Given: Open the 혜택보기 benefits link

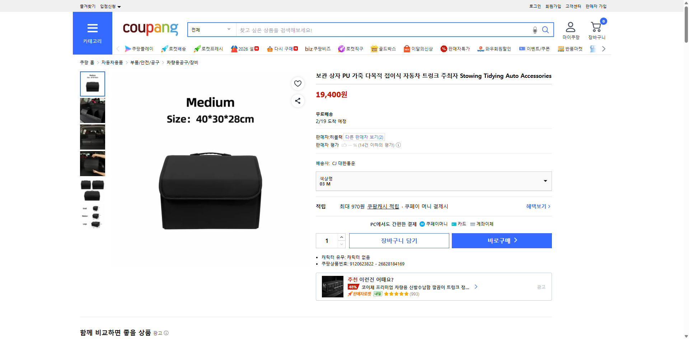Looking at the screenshot, I should point(537,206).
